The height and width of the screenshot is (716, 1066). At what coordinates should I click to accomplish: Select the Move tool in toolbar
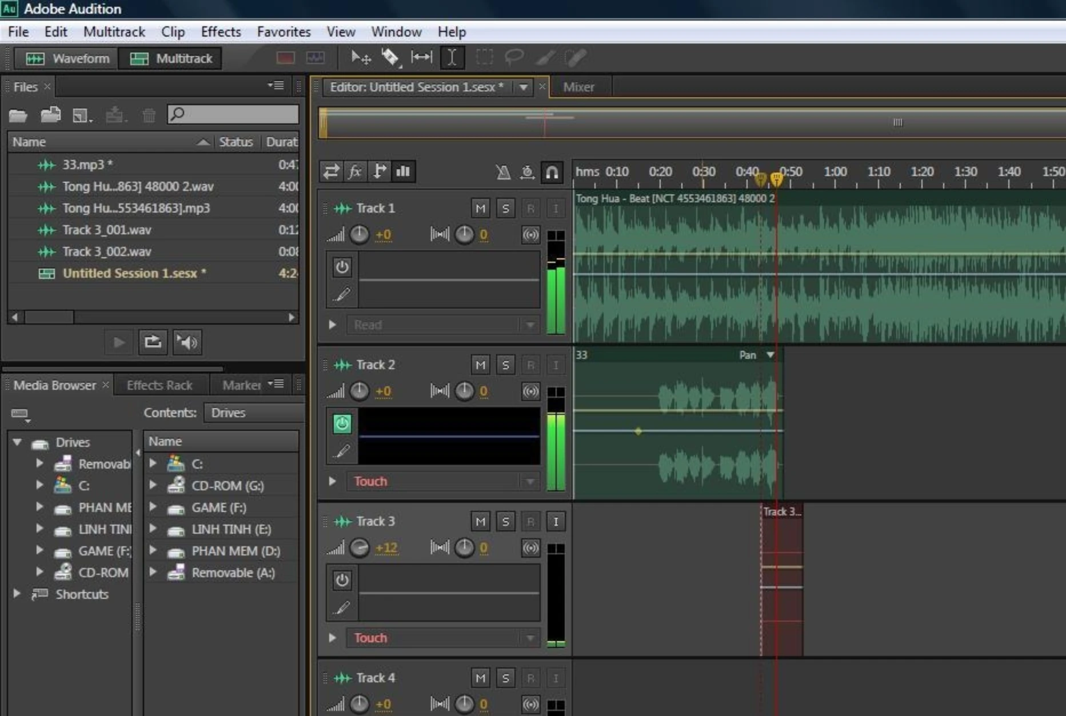pos(360,58)
